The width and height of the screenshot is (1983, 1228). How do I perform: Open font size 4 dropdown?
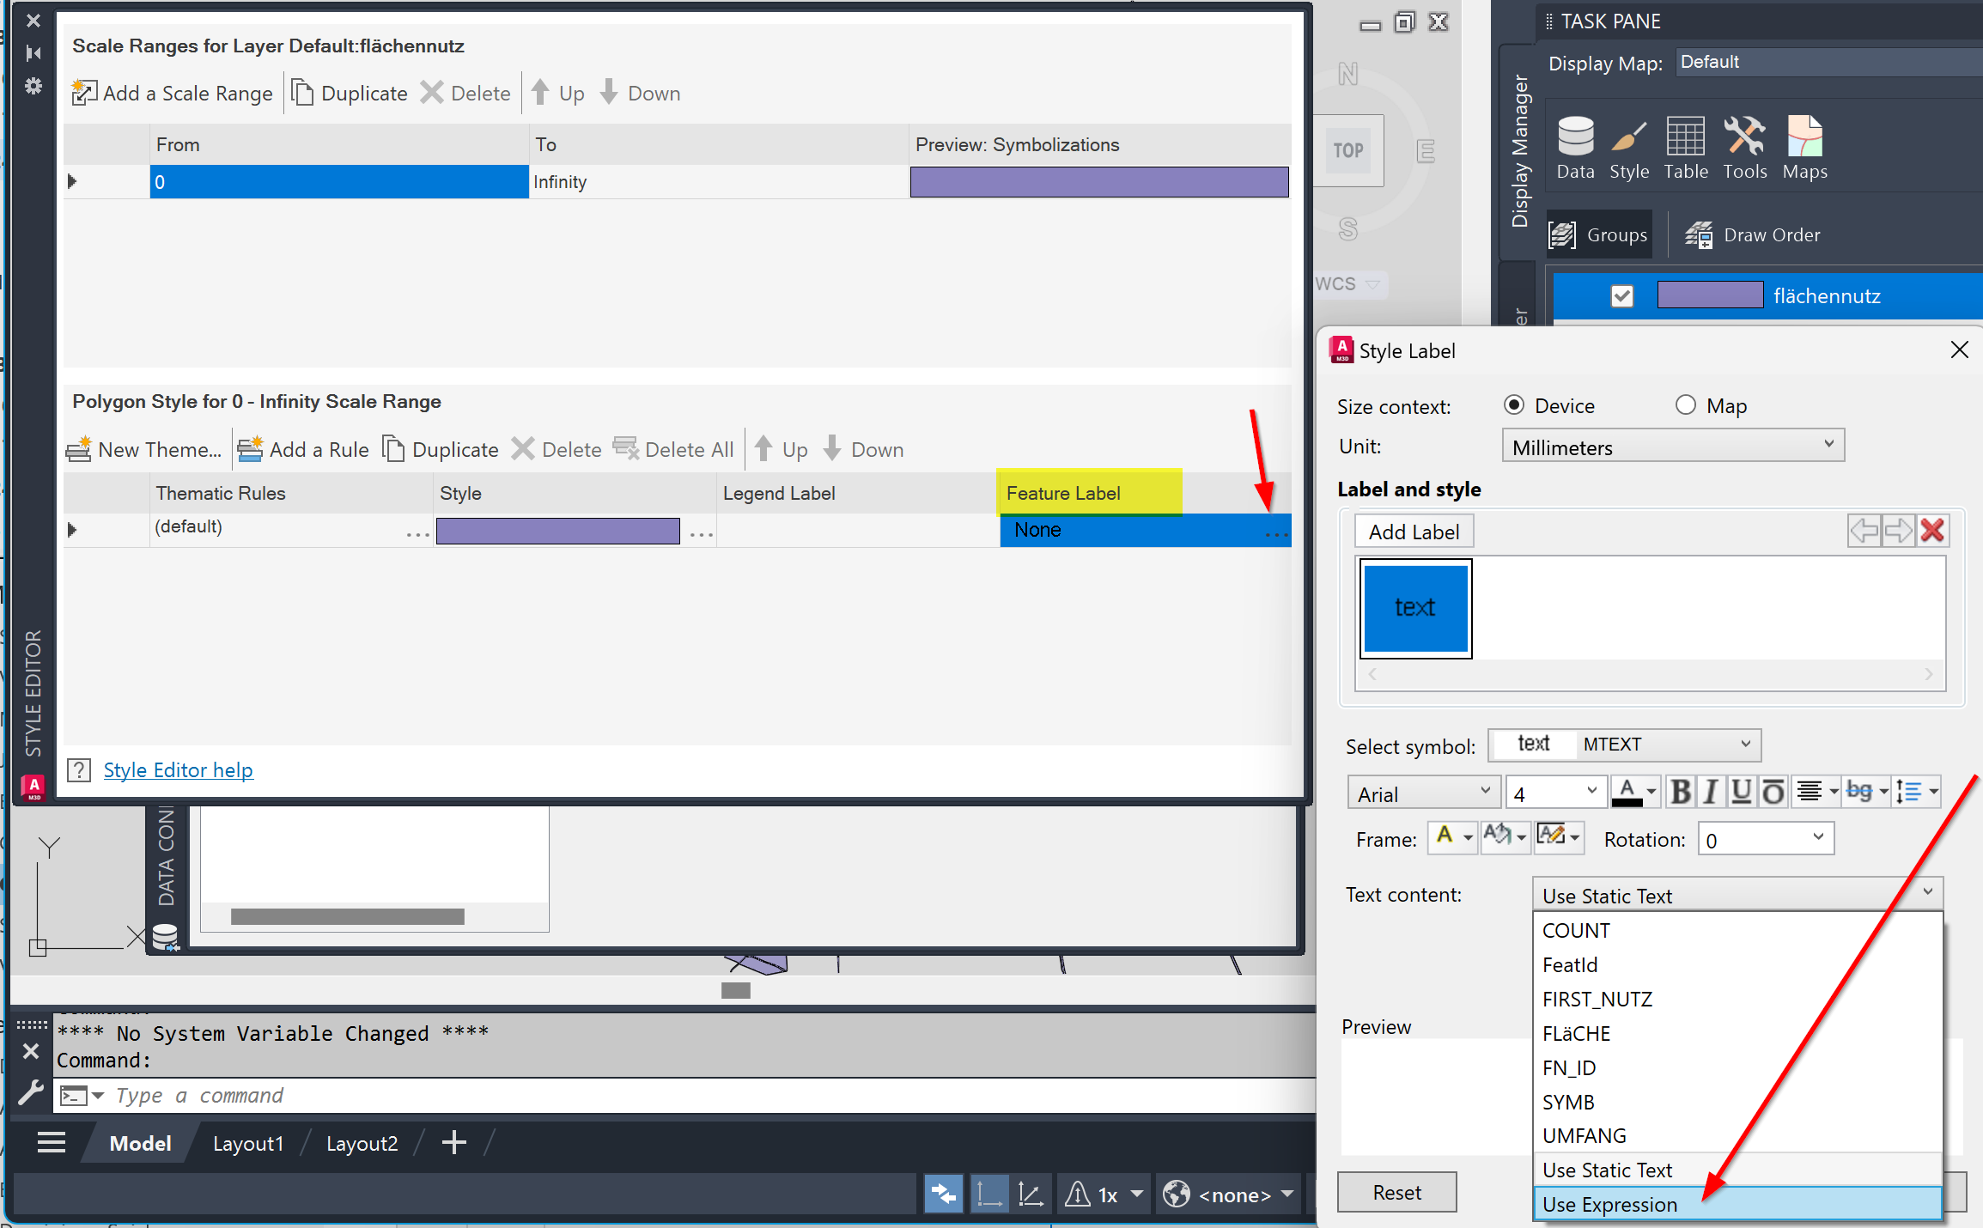1555,793
